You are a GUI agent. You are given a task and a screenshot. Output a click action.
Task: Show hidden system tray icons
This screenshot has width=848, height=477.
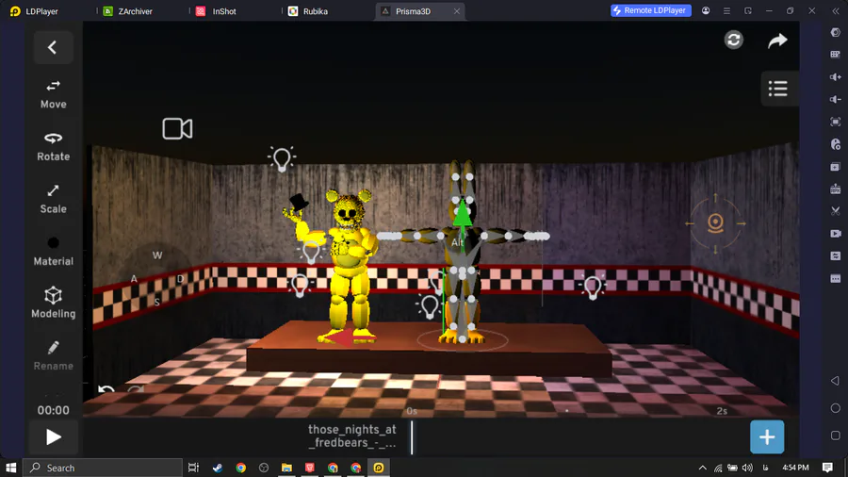(703, 468)
